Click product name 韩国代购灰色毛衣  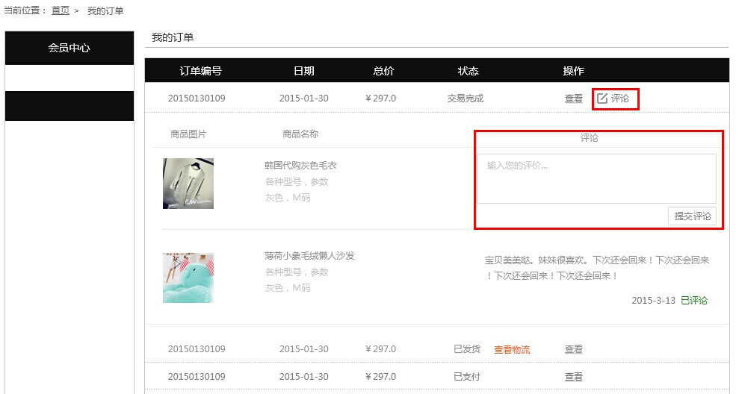click(300, 166)
